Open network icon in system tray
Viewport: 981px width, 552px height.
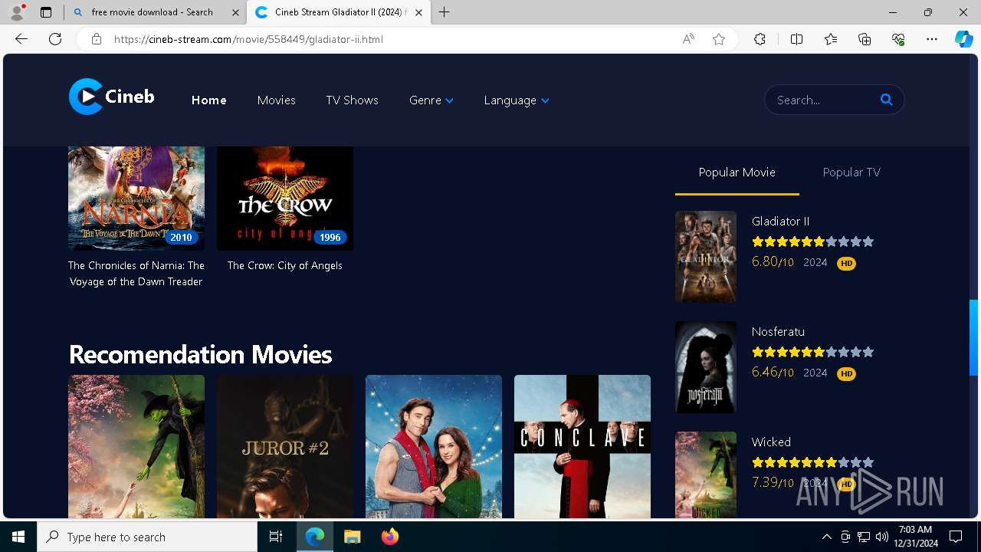864,537
